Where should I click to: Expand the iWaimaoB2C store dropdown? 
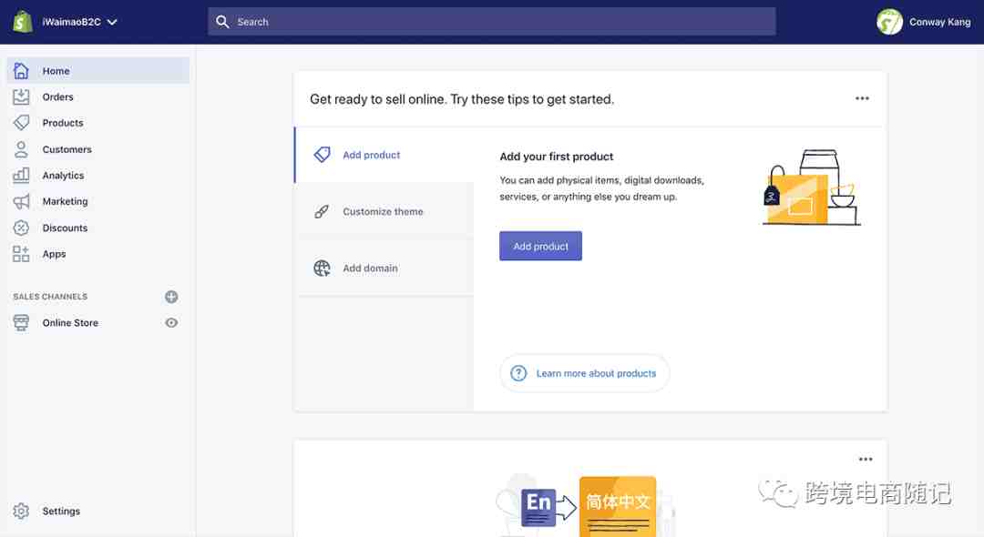click(112, 22)
